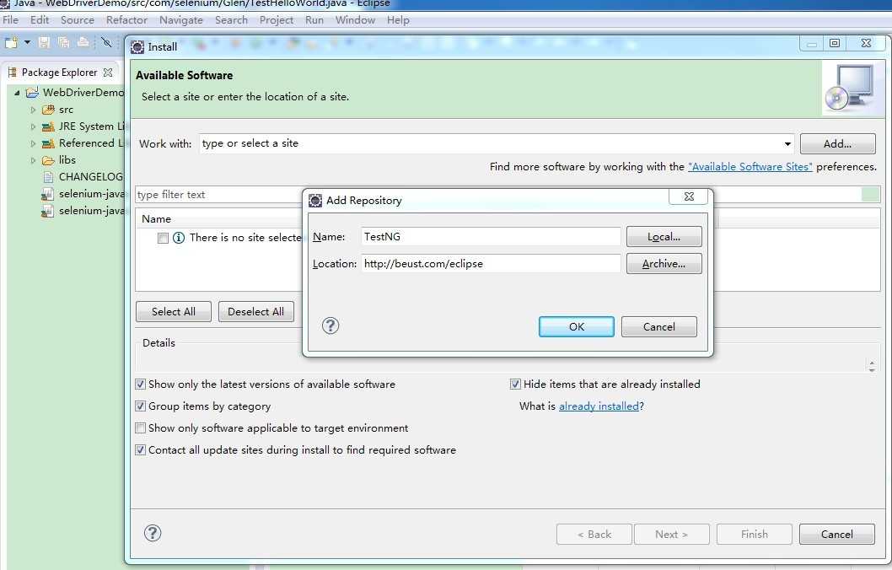Click the Save All toolbar icon
The image size is (892, 570).
[64, 42]
